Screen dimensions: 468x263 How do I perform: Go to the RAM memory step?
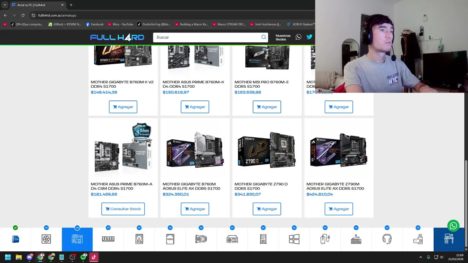click(x=108, y=239)
